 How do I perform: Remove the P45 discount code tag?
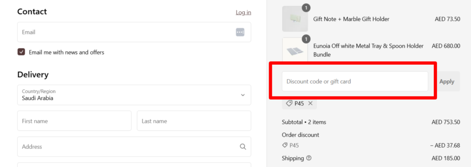(310, 103)
